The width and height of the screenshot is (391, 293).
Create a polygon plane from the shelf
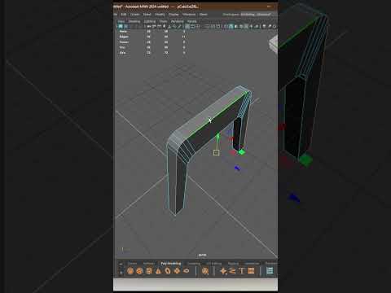177,271
